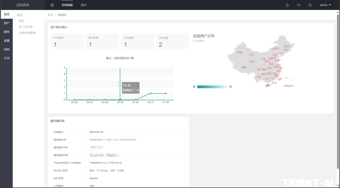
Task: Click the 今日新增 statistic card
Action: point(67,41)
